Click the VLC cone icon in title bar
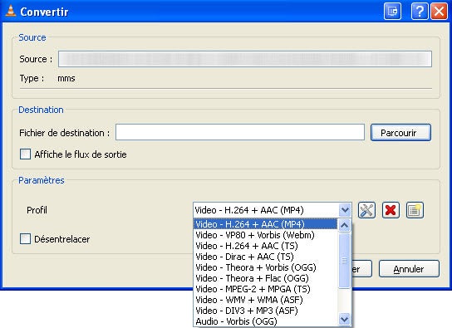Viewport: 452px width, 328px height. click(x=11, y=11)
